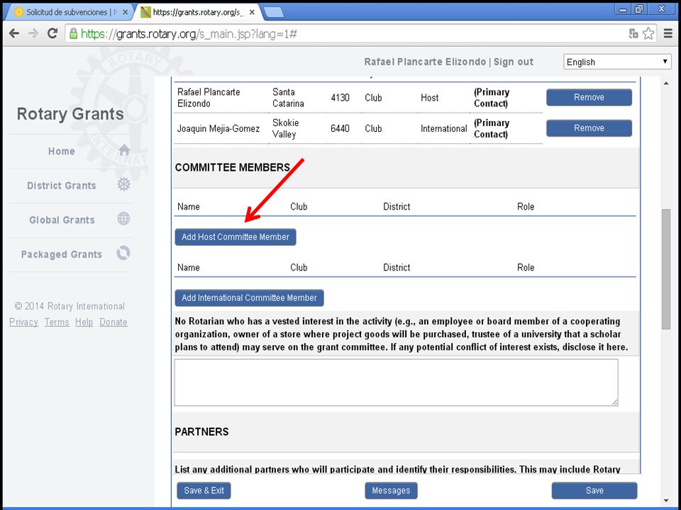Viewport: 681px width, 510px height.
Task: Click the Save & Exit button
Action: (204, 490)
